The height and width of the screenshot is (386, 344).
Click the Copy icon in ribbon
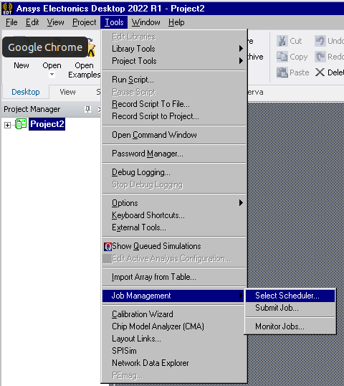(282, 57)
